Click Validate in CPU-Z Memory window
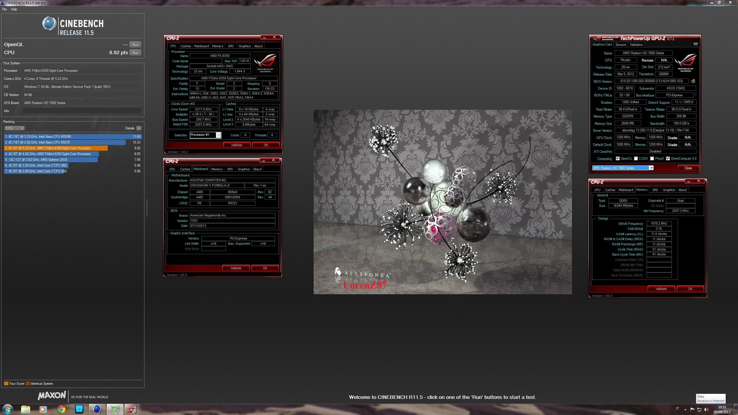 [x=661, y=289]
